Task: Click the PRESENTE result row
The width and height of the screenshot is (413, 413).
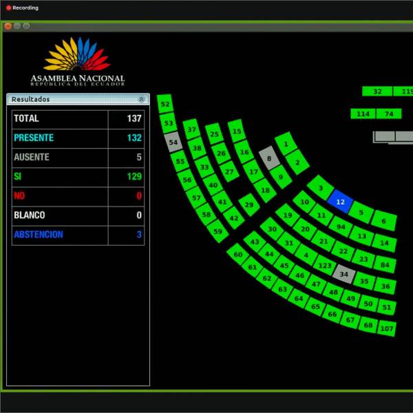Action: (77, 138)
